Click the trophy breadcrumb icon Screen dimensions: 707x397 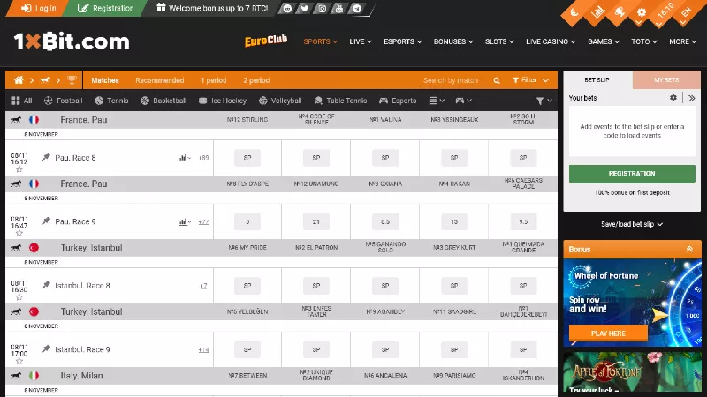point(72,80)
